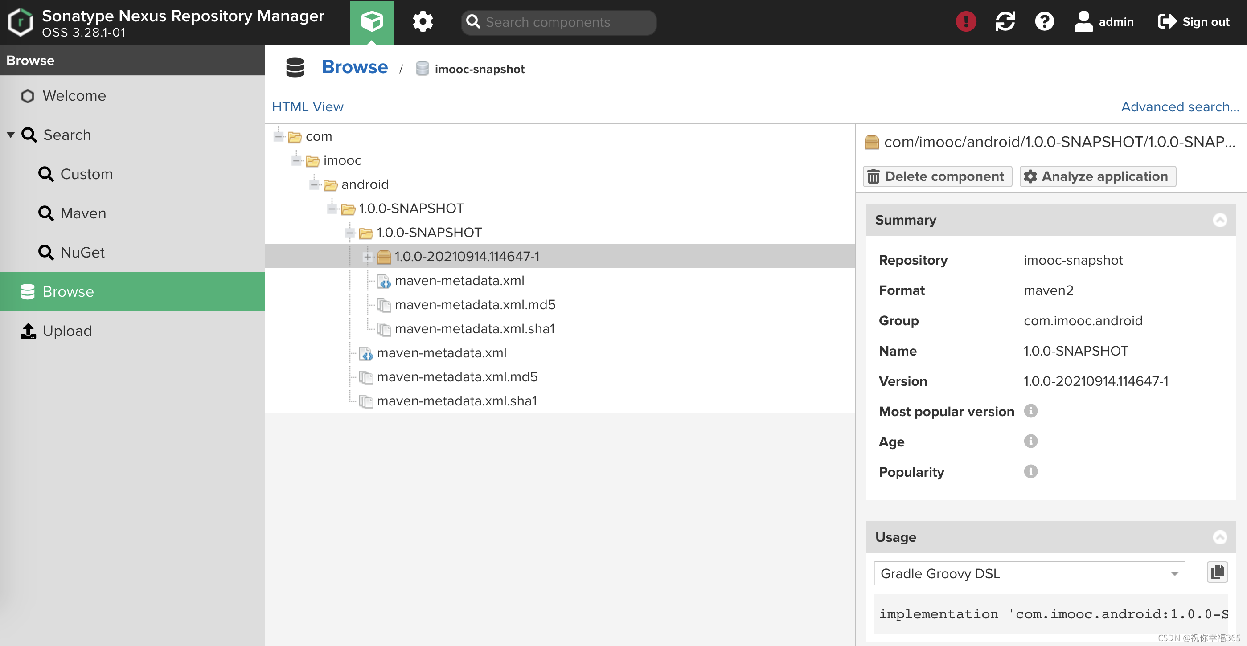
Task: Click the Most popular version info icon
Action: pyautogui.click(x=1030, y=411)
